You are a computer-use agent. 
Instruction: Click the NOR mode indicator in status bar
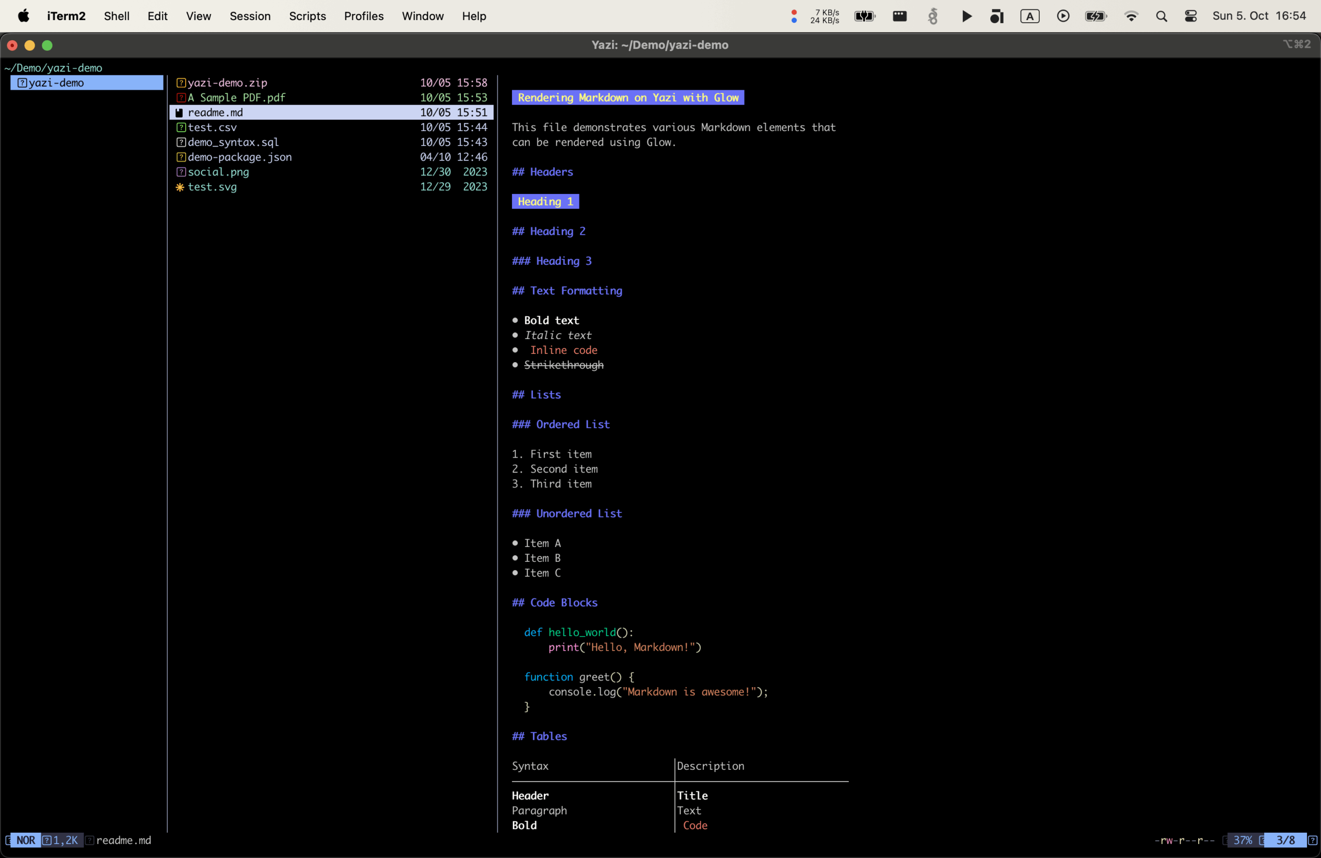coord(25,840)
